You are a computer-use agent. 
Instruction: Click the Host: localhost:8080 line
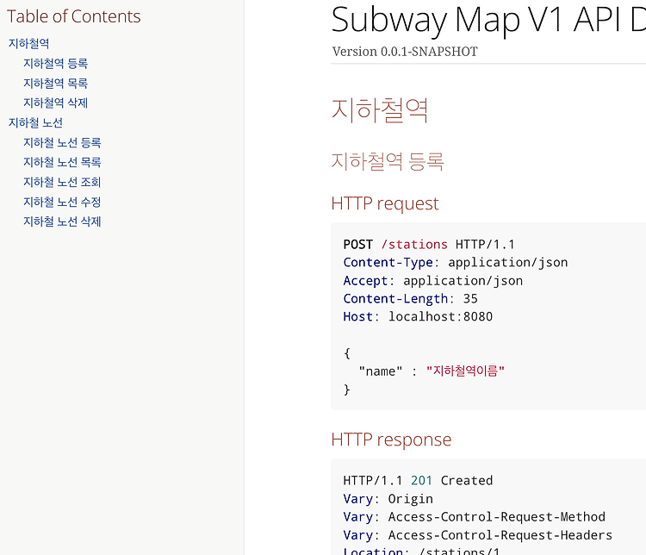[x=418, y=316]
